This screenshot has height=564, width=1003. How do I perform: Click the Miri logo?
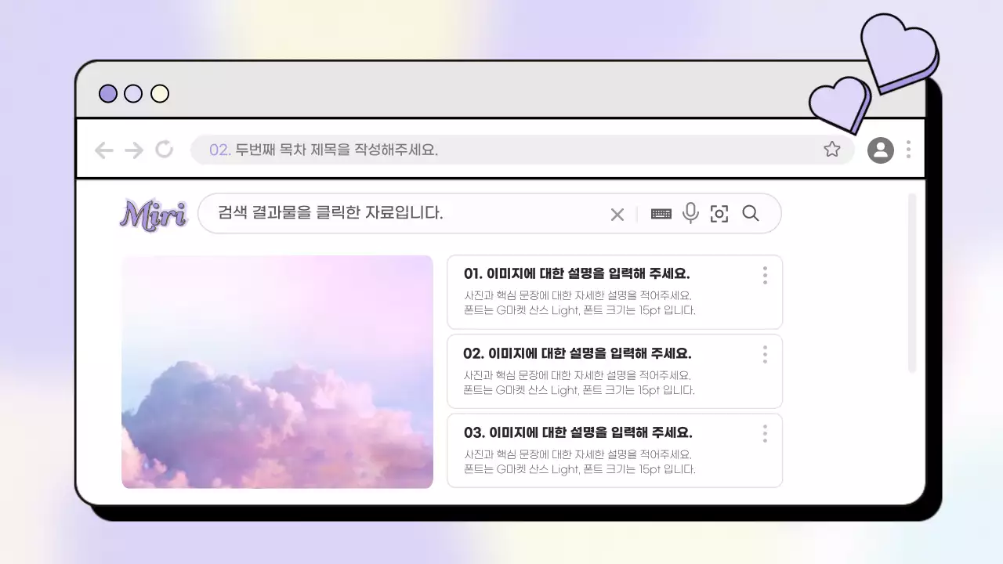click(154, 214)
